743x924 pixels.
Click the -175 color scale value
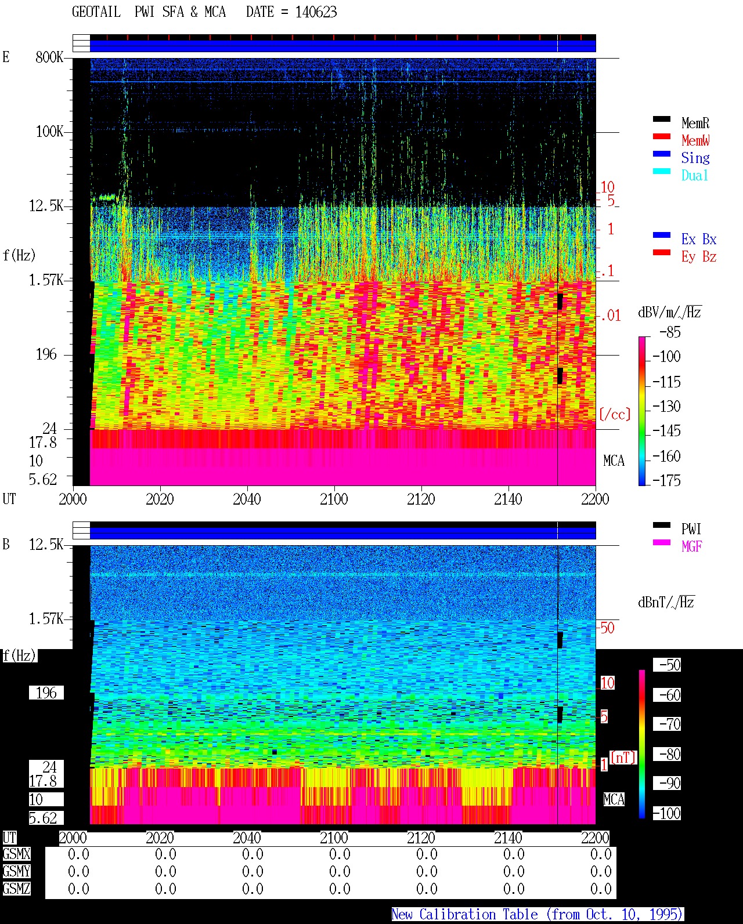tap(666, 480)
